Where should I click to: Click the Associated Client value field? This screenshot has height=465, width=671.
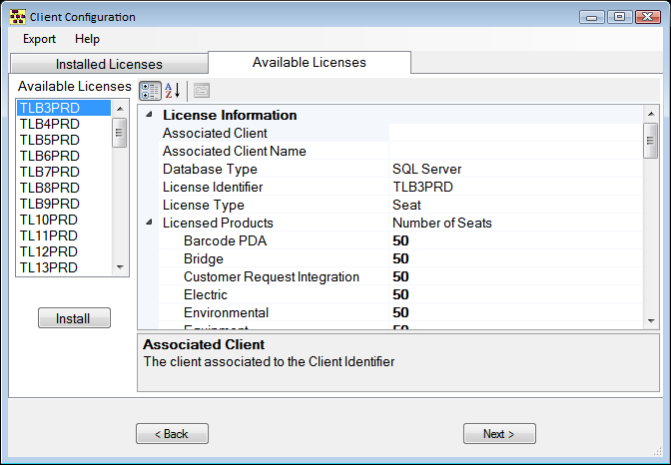click(x=514, y=134)
